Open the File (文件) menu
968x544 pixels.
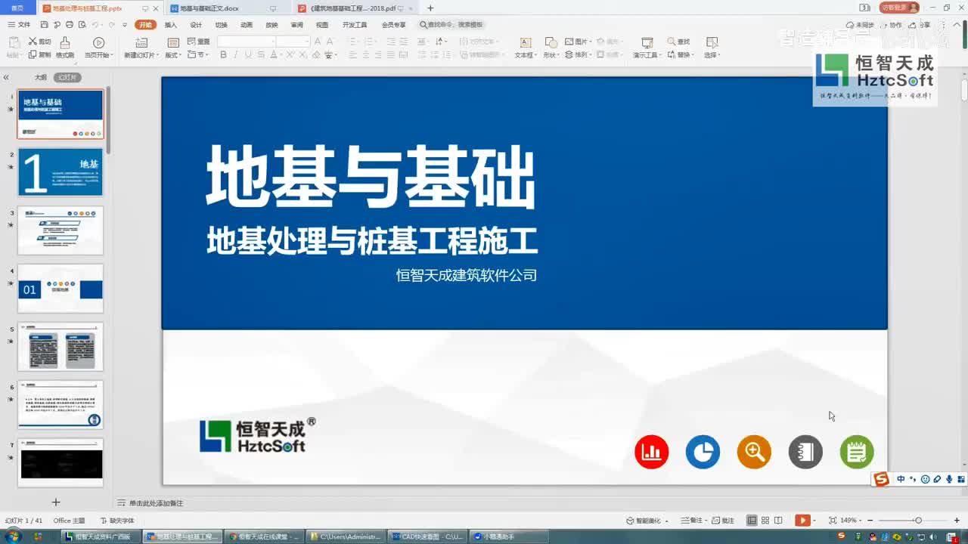pos(19,25)
